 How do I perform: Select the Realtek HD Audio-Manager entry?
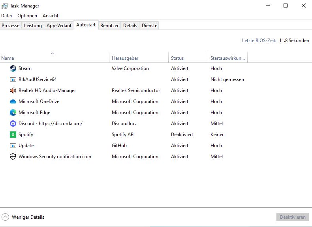tap(47, 90)
